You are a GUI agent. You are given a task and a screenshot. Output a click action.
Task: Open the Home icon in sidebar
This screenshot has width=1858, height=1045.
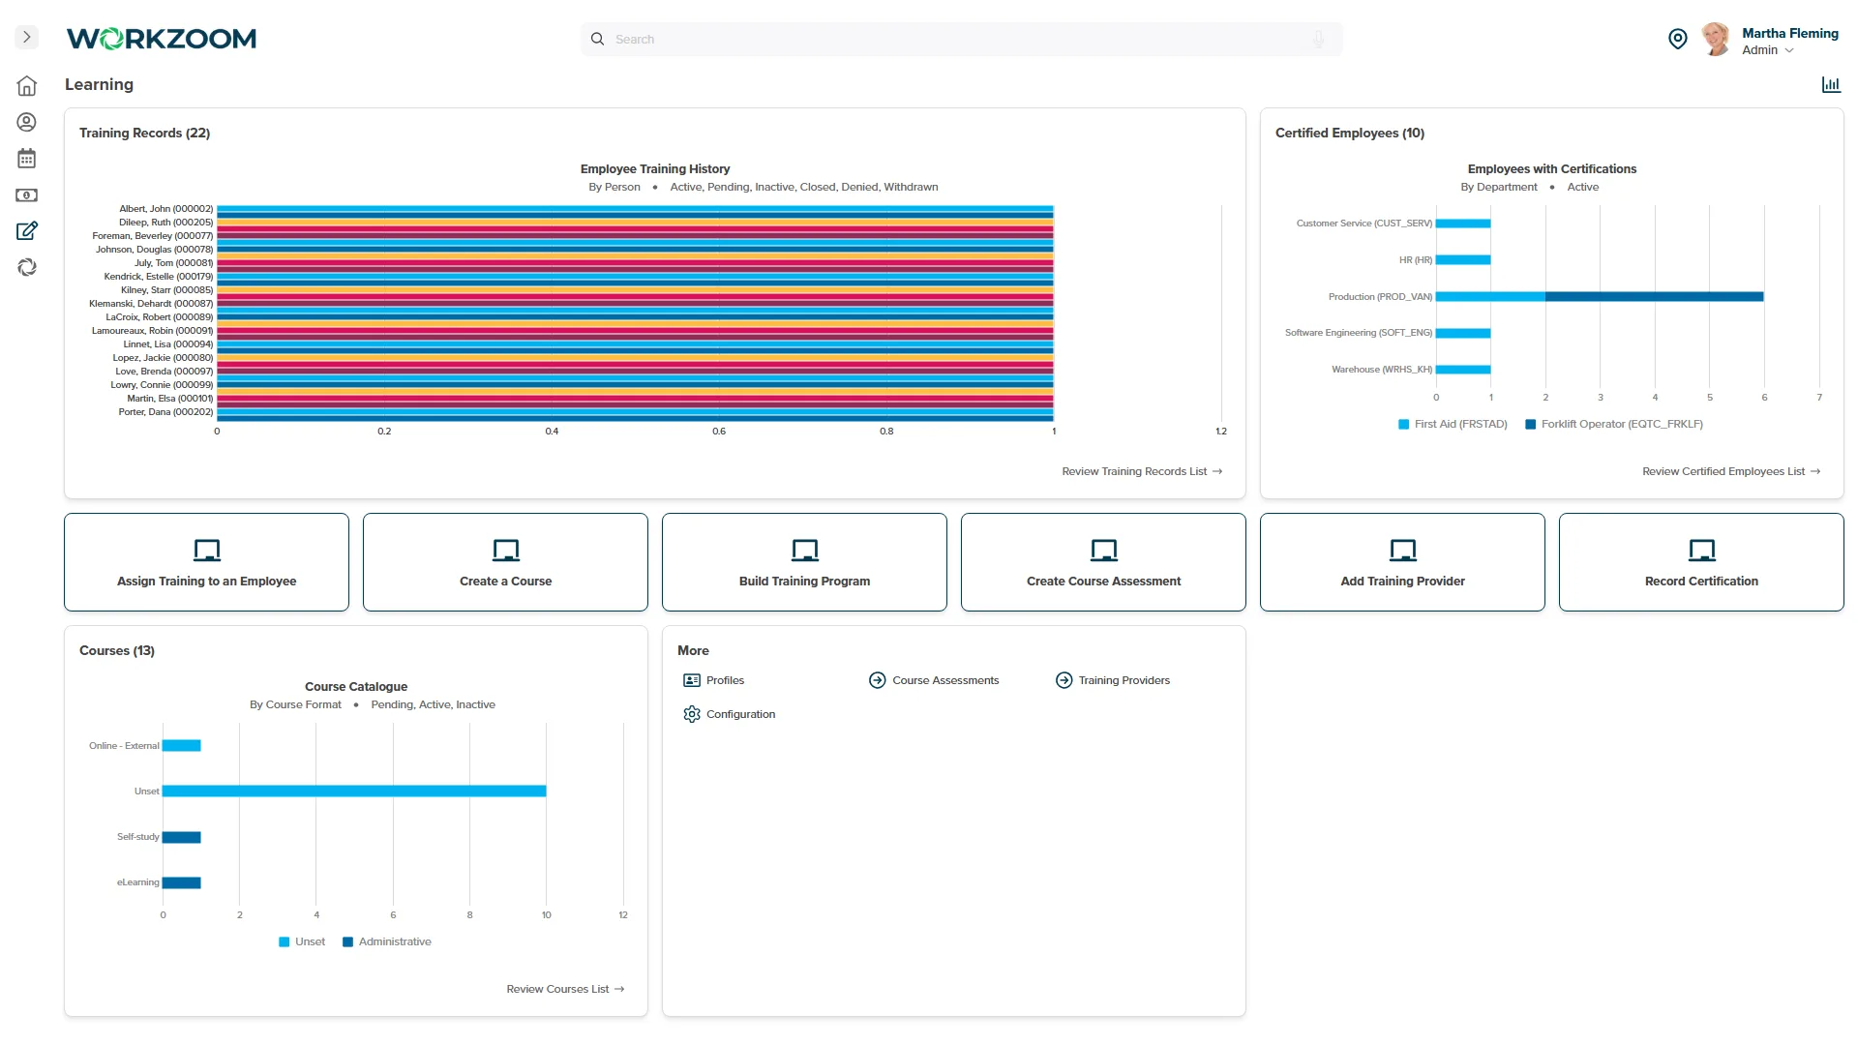tap(27, 86)
